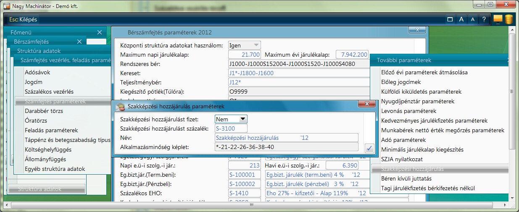Click Napi e.ü-i szolg.-i jár. field 213
The image size is (519, 212).
(245, 166)
